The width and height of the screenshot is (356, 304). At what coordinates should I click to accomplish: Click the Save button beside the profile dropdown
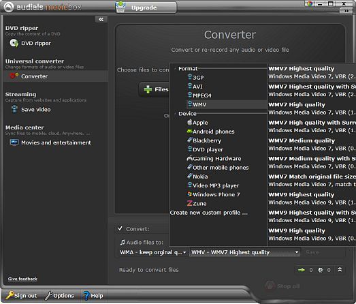312,252
